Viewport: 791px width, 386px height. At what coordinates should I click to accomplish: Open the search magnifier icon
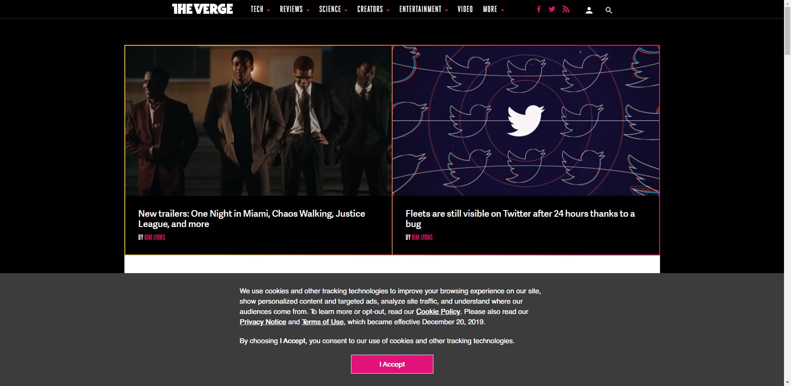point(608,10)
